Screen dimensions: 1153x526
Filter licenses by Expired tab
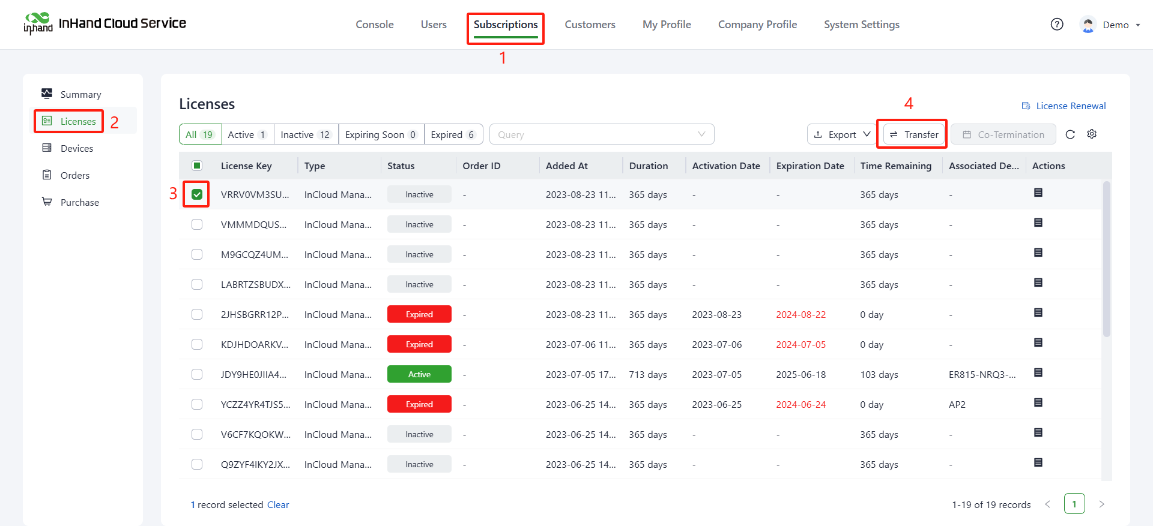[x=453, y=134]
